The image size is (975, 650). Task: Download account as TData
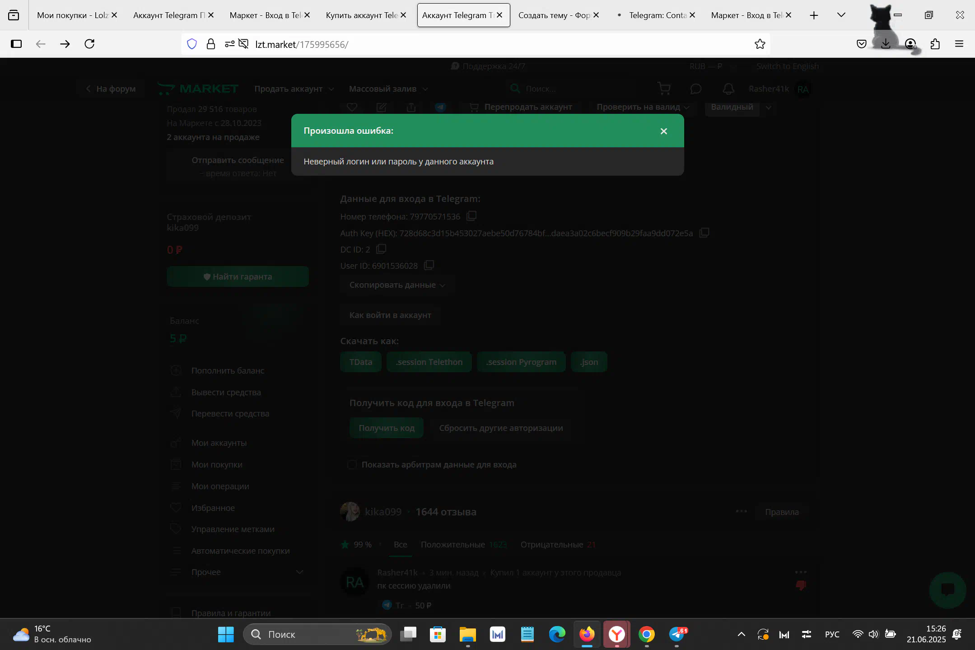pos(361,362)
